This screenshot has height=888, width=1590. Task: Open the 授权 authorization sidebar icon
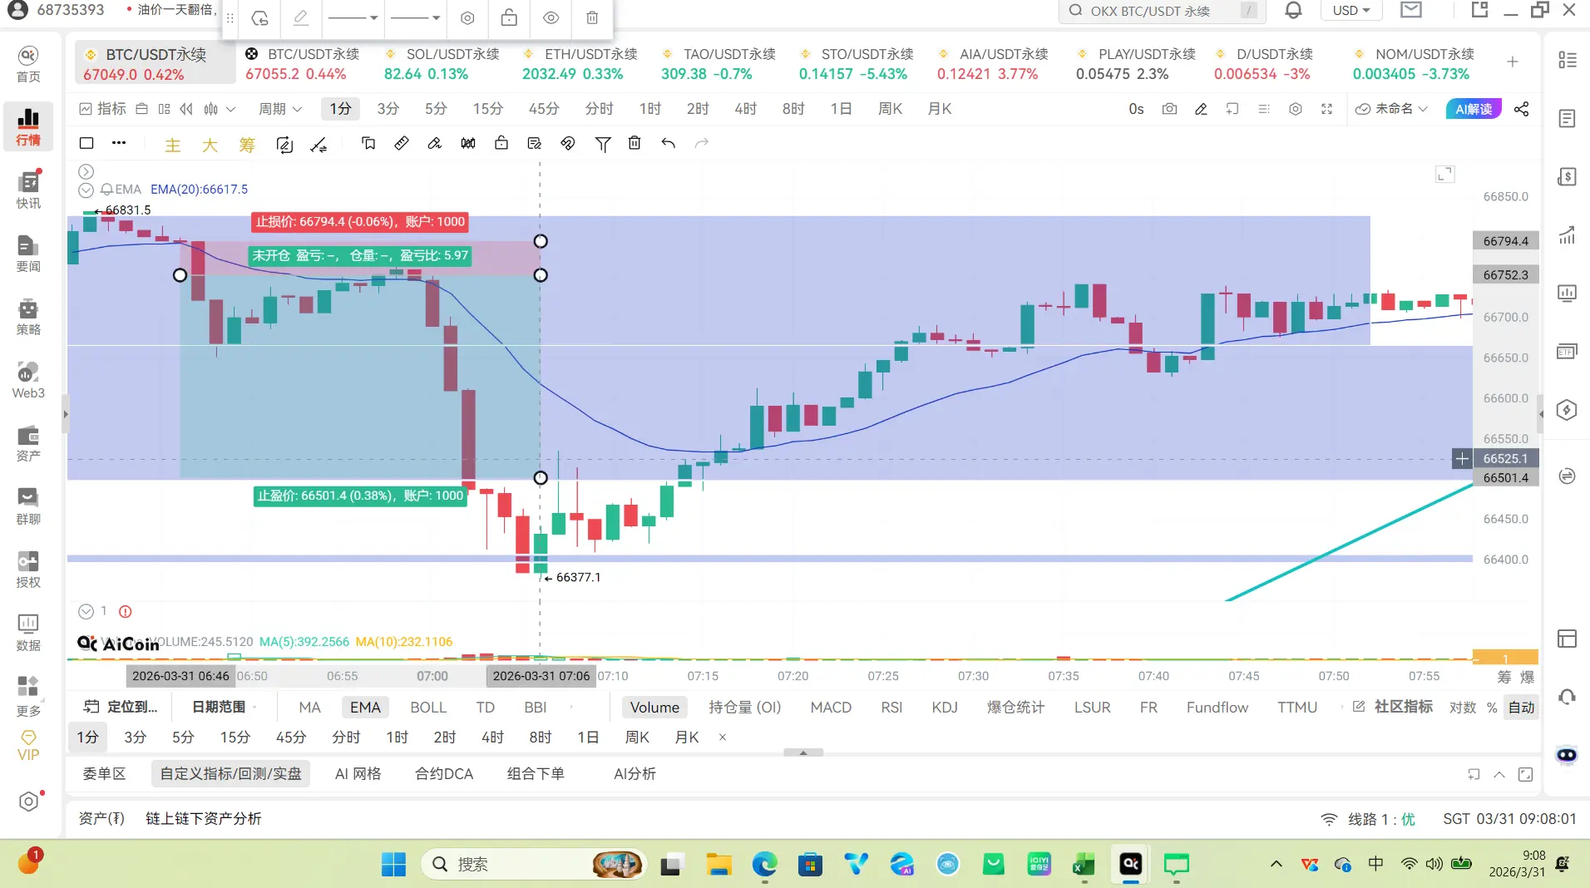(x=28, y=569)
